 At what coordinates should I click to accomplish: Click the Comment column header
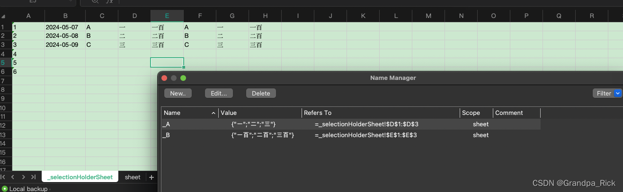pos(516,113)
